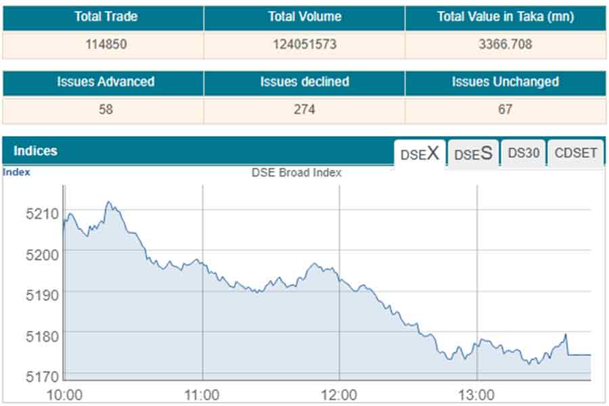
Task: Click the 13:00 time axis label
Action: click(x=476, y=394)
